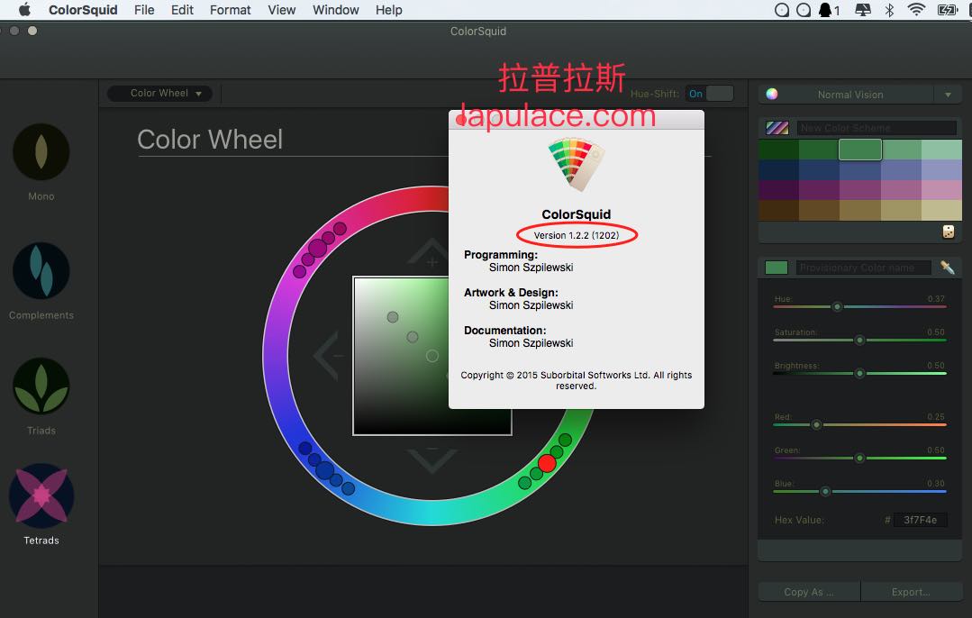Open the File menu

[x=144, y=10]
